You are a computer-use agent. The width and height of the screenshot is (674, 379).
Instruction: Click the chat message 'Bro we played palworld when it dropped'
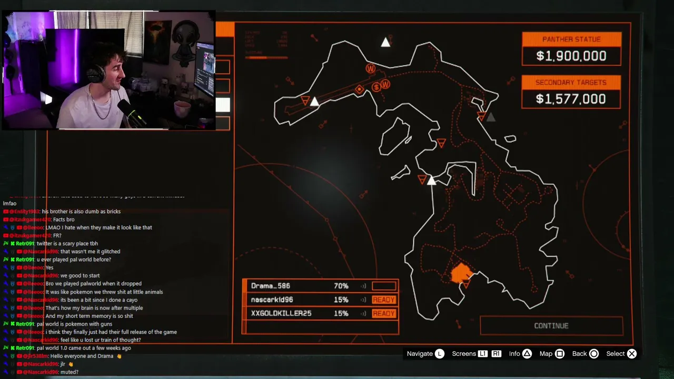coord(94,284)
